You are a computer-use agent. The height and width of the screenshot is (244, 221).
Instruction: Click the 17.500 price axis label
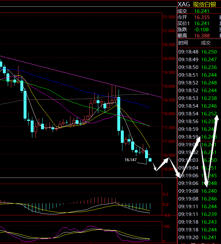click(169, 127)
